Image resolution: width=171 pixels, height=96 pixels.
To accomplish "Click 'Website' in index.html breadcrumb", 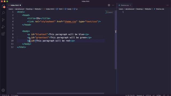I will (38, 9).
